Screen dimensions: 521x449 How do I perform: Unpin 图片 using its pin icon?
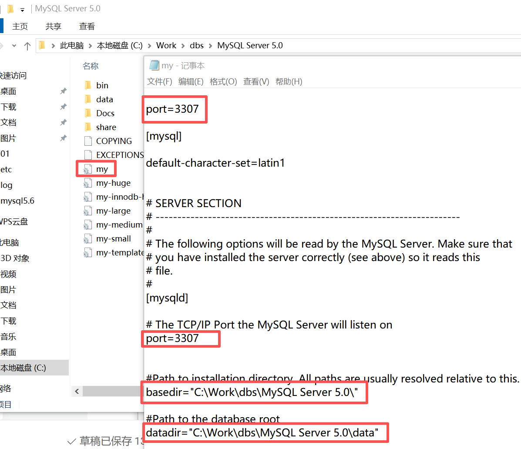tap(63, 138)
